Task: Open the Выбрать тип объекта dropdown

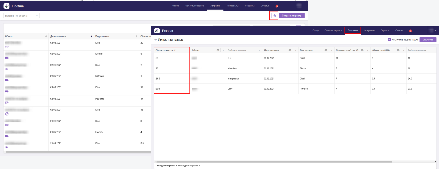Action: coord(21,15)
